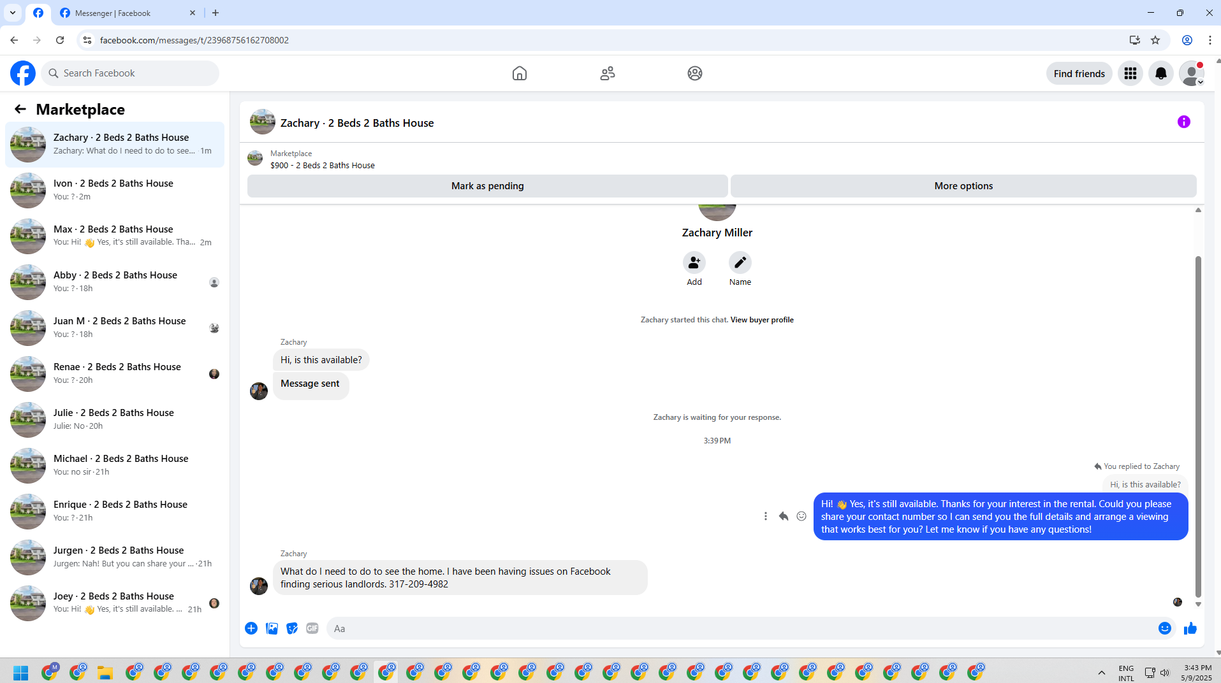Select the Zachary conversation in the list
Viewport: 1221px width, 683px height.
(x=115, y=145)
